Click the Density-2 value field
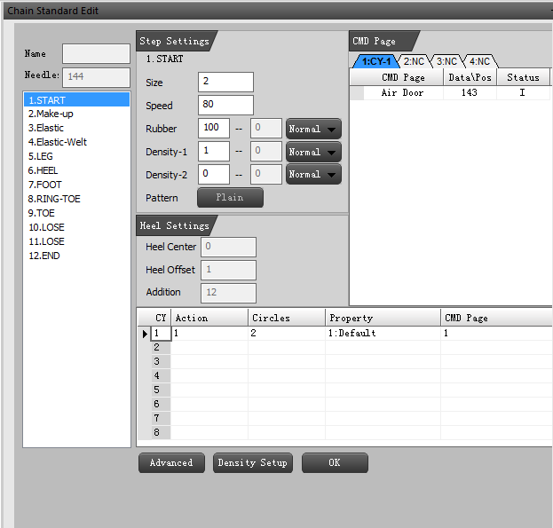This screenshot has height=528, width=553. coord(214,174)
